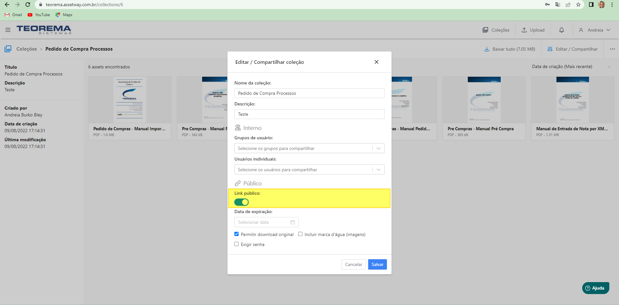Click the address bar URL
This screenshot has height=305, width=619.
click(x=84, y=5)
